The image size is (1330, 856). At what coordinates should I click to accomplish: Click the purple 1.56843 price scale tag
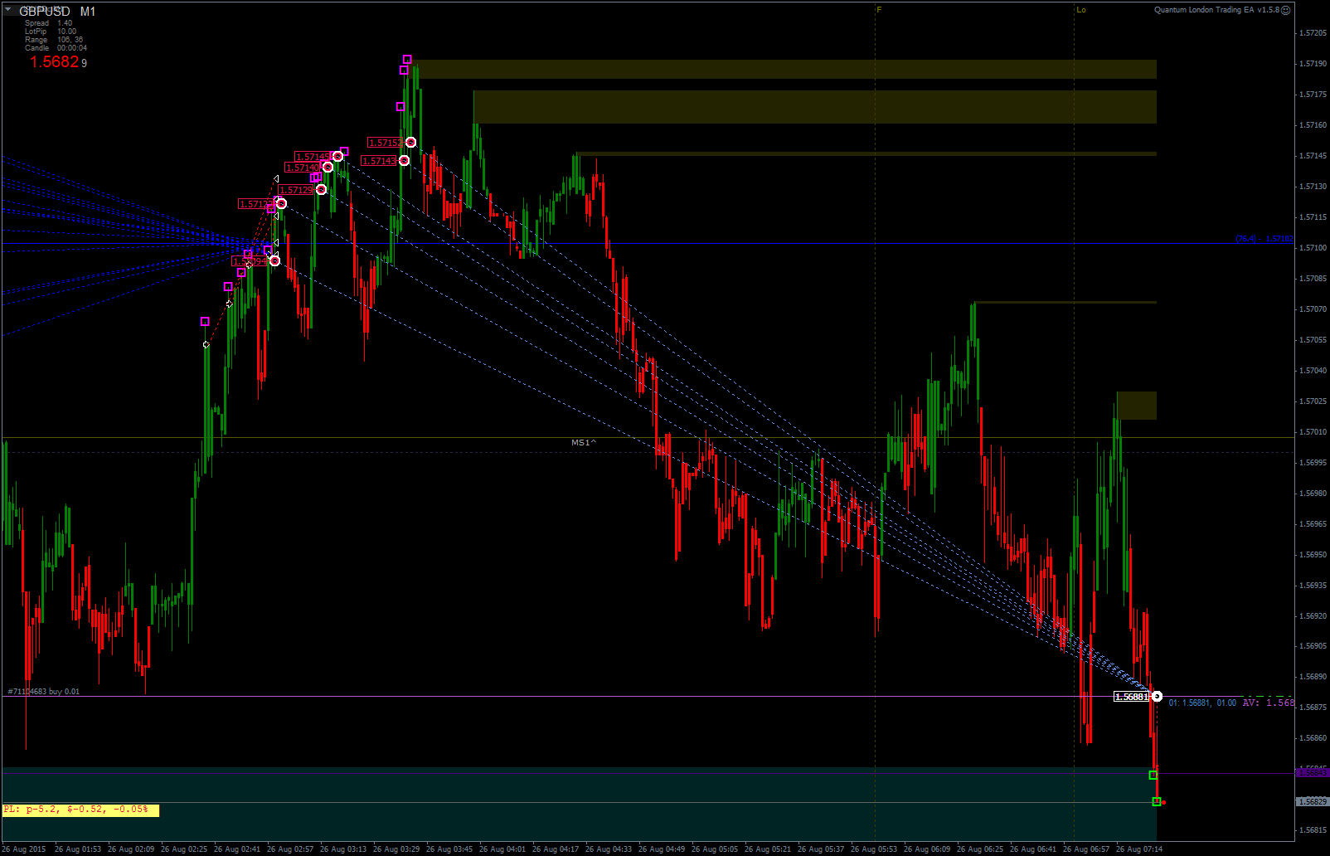[x=1312, y=773]
